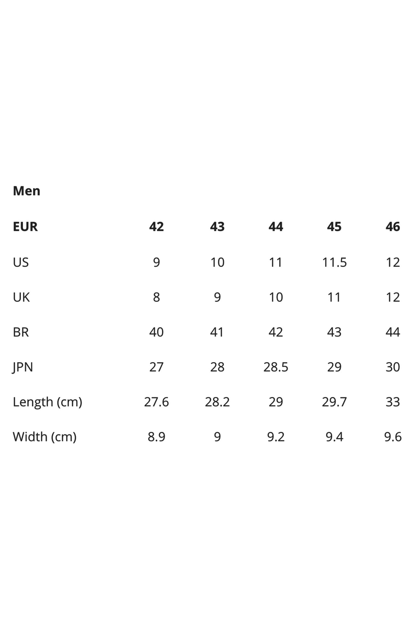
Task: Select the Length (cm) row label
Action: [47, 402]
